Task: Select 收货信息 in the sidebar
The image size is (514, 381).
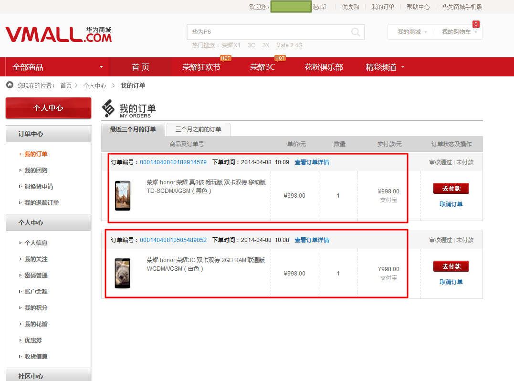Action: click(x=36, y=356)
